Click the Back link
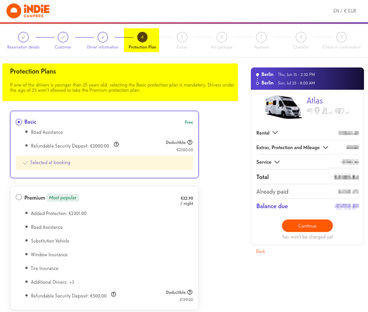Screen dimensions: 368x312 click(260, 251)
